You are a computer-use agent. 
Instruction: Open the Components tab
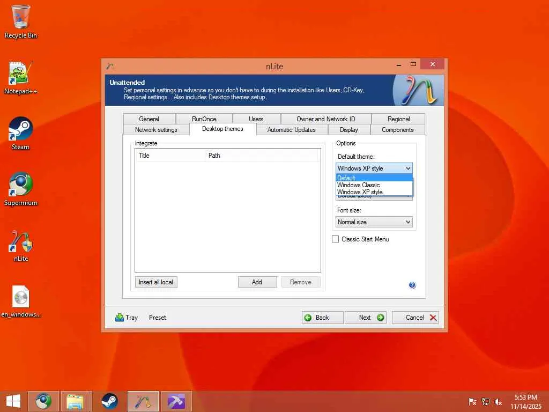tap(398, 130)
